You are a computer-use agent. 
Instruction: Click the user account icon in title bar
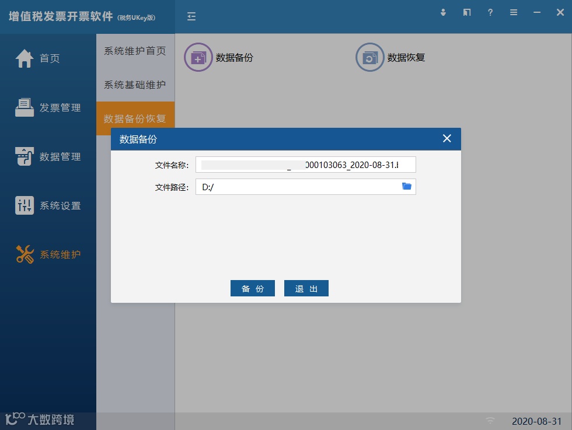click(x=443, y=12)
